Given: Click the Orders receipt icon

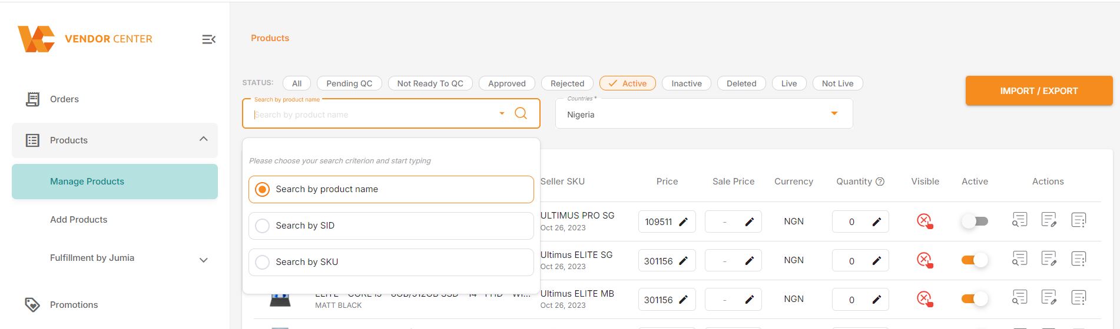Looking at the screenshot, I should pyautogui.click(x=32, y=99).
